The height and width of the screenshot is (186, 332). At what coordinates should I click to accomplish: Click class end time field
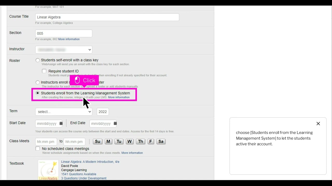(x=74, y=142)
